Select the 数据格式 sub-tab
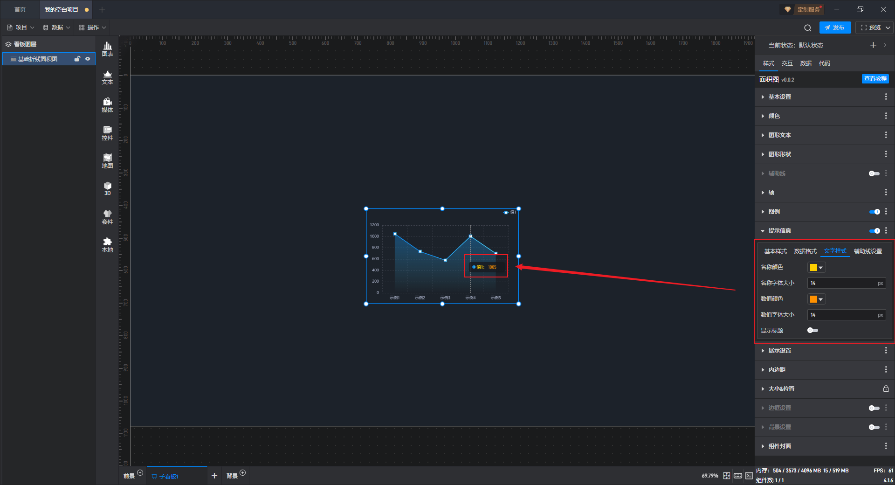 [805, 251]
